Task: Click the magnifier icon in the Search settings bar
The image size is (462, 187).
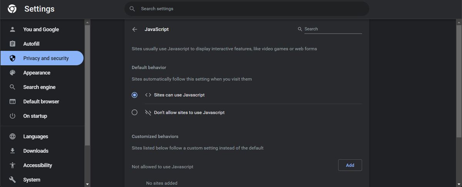Action: pos(132,8)
